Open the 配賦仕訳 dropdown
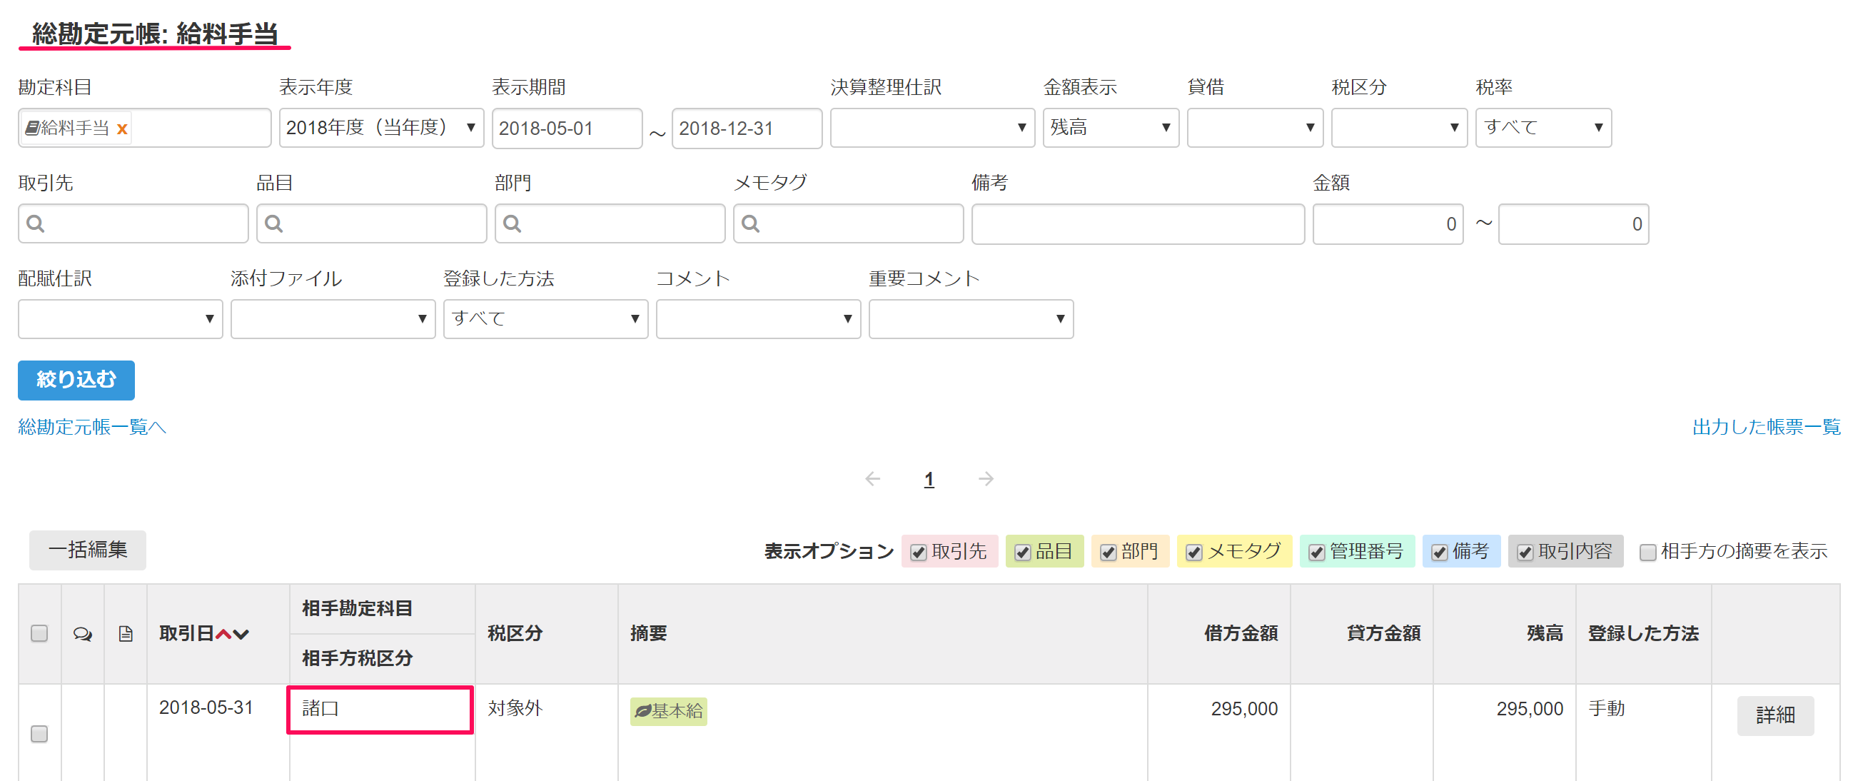1853x781 pixels. point(120,319)
